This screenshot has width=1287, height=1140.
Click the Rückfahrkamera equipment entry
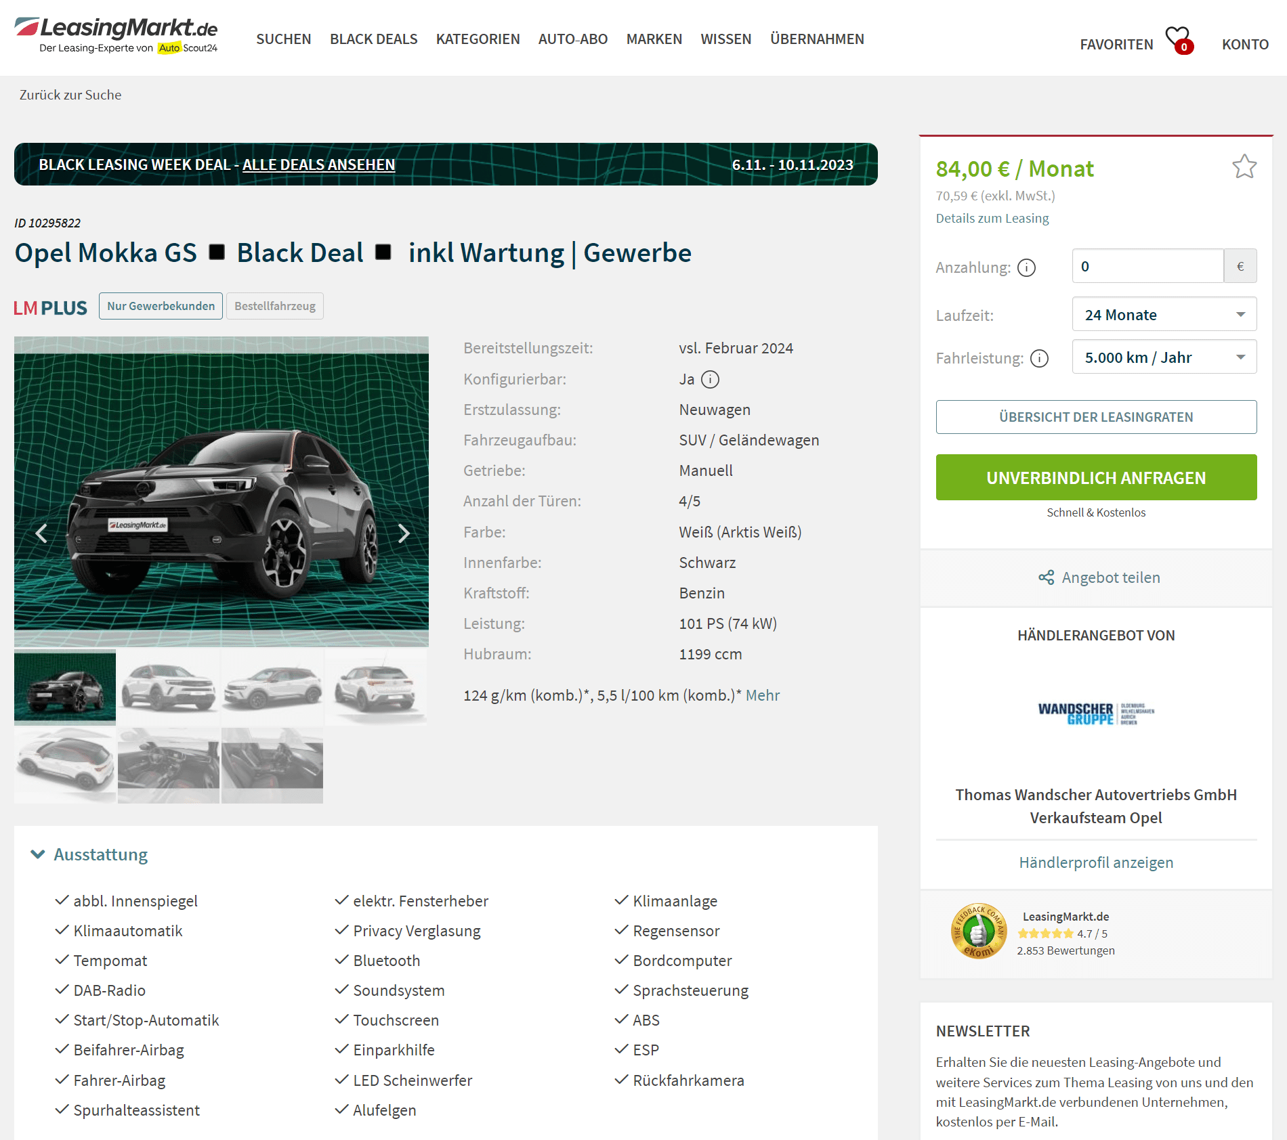[688, 1080]
